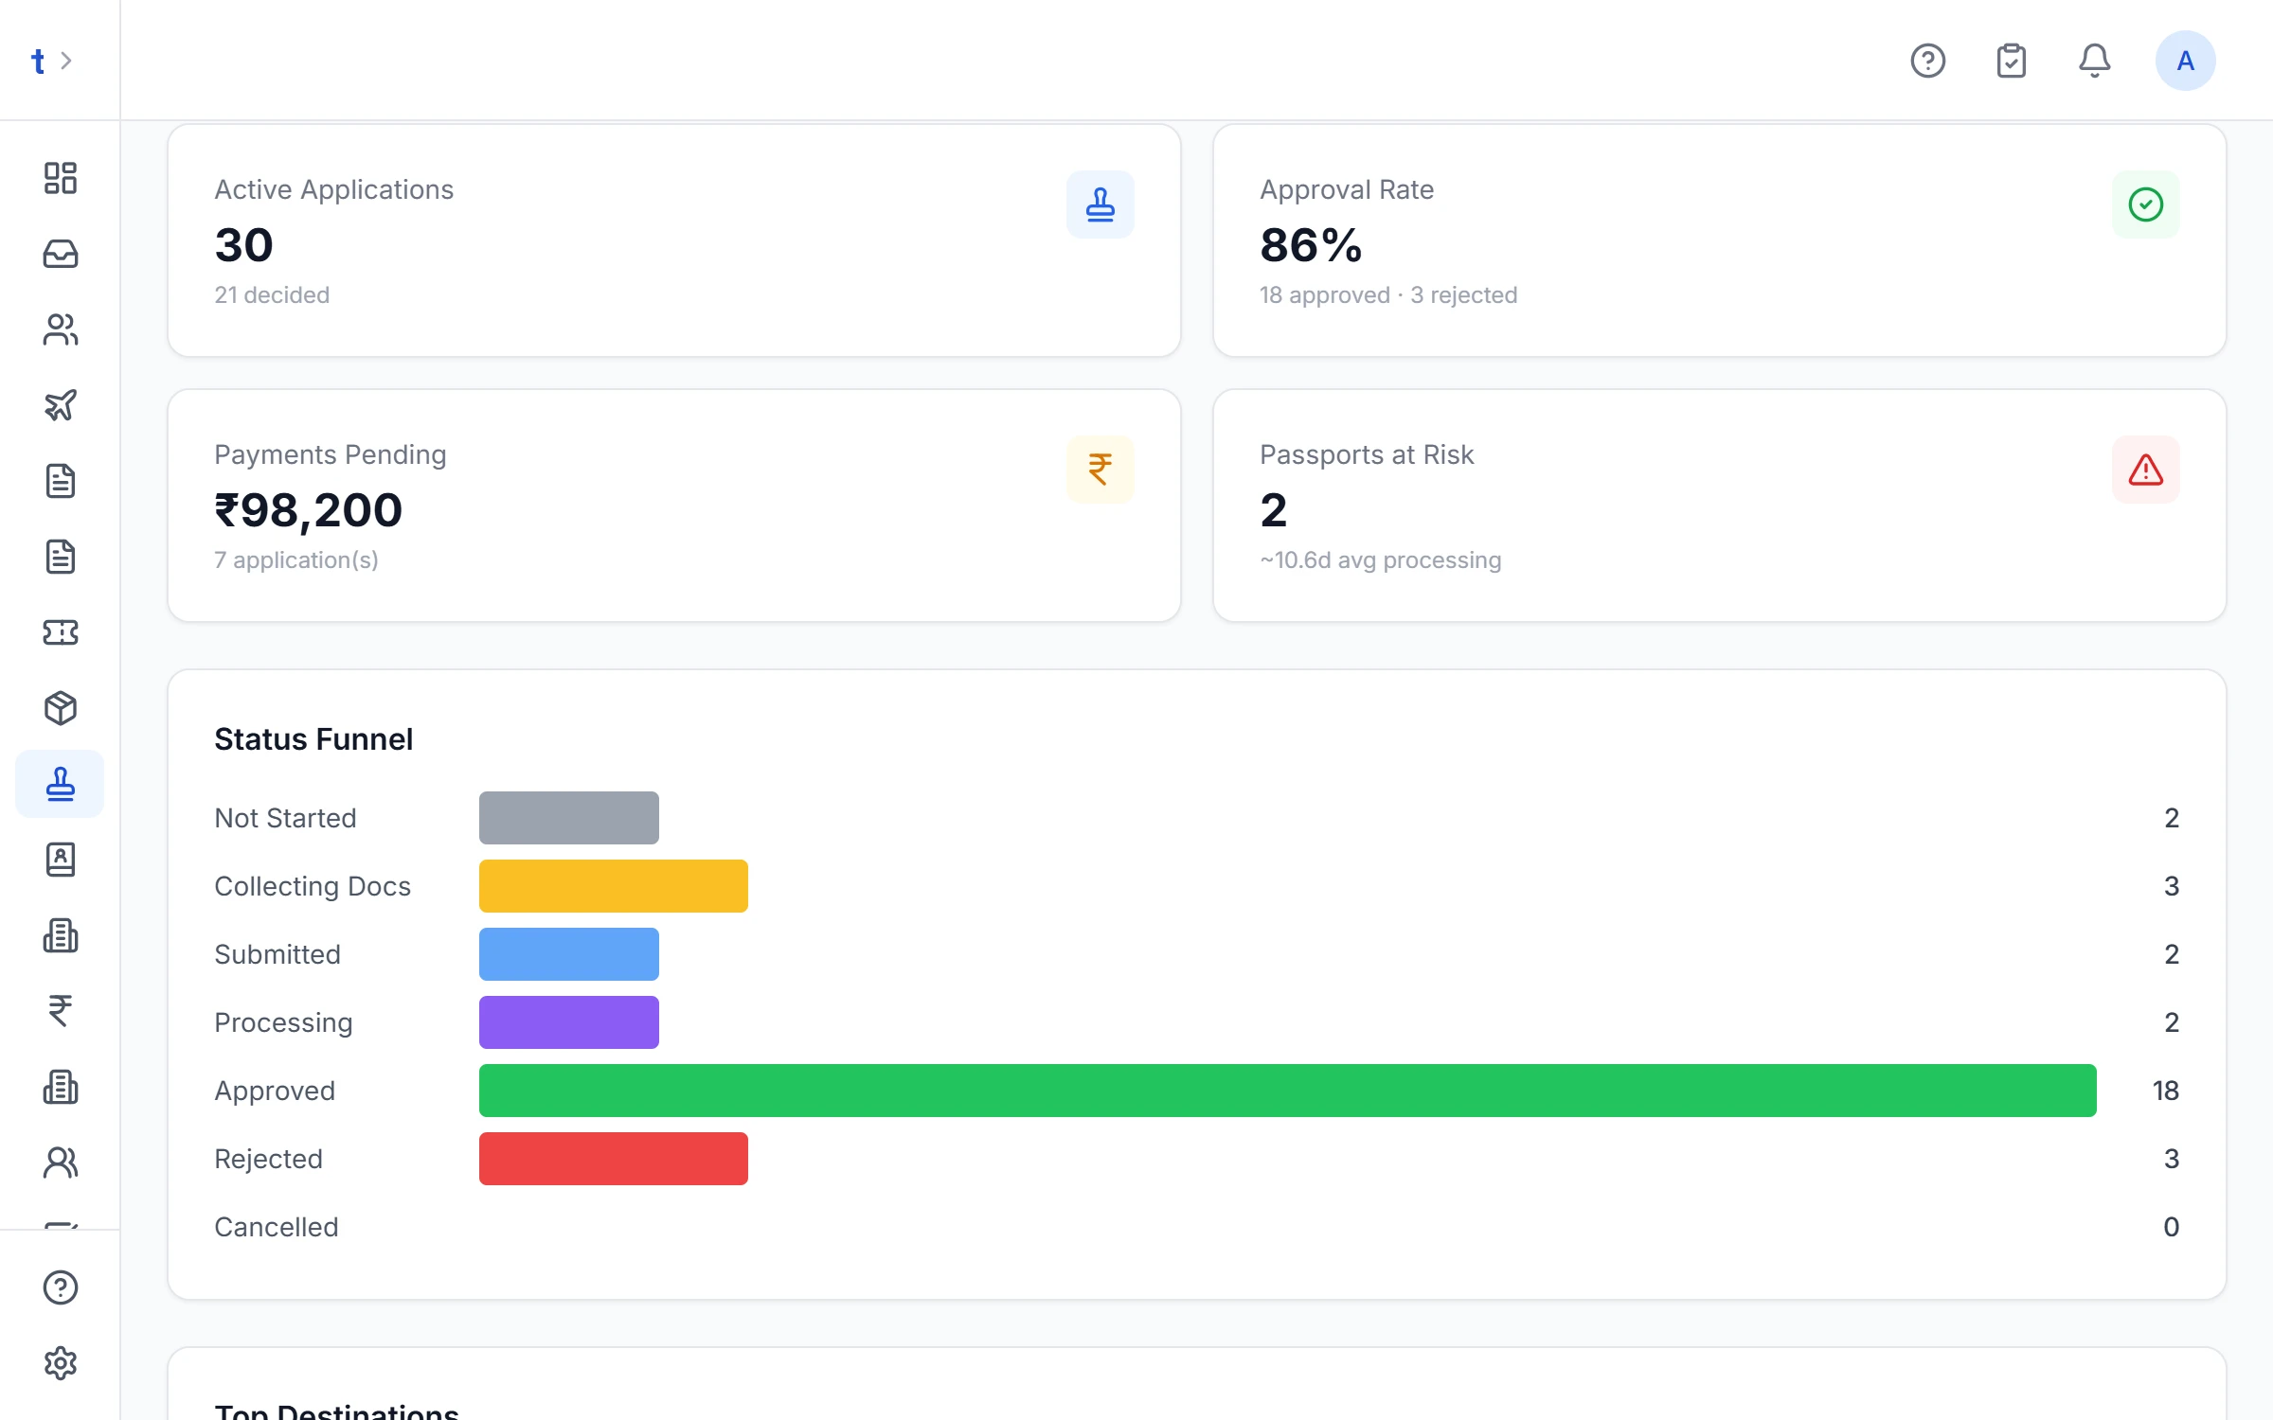Open the notifications bell

tap(2094, 61)
